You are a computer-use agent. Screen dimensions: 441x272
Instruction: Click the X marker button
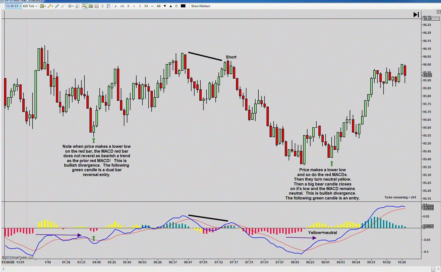point(128,6)
